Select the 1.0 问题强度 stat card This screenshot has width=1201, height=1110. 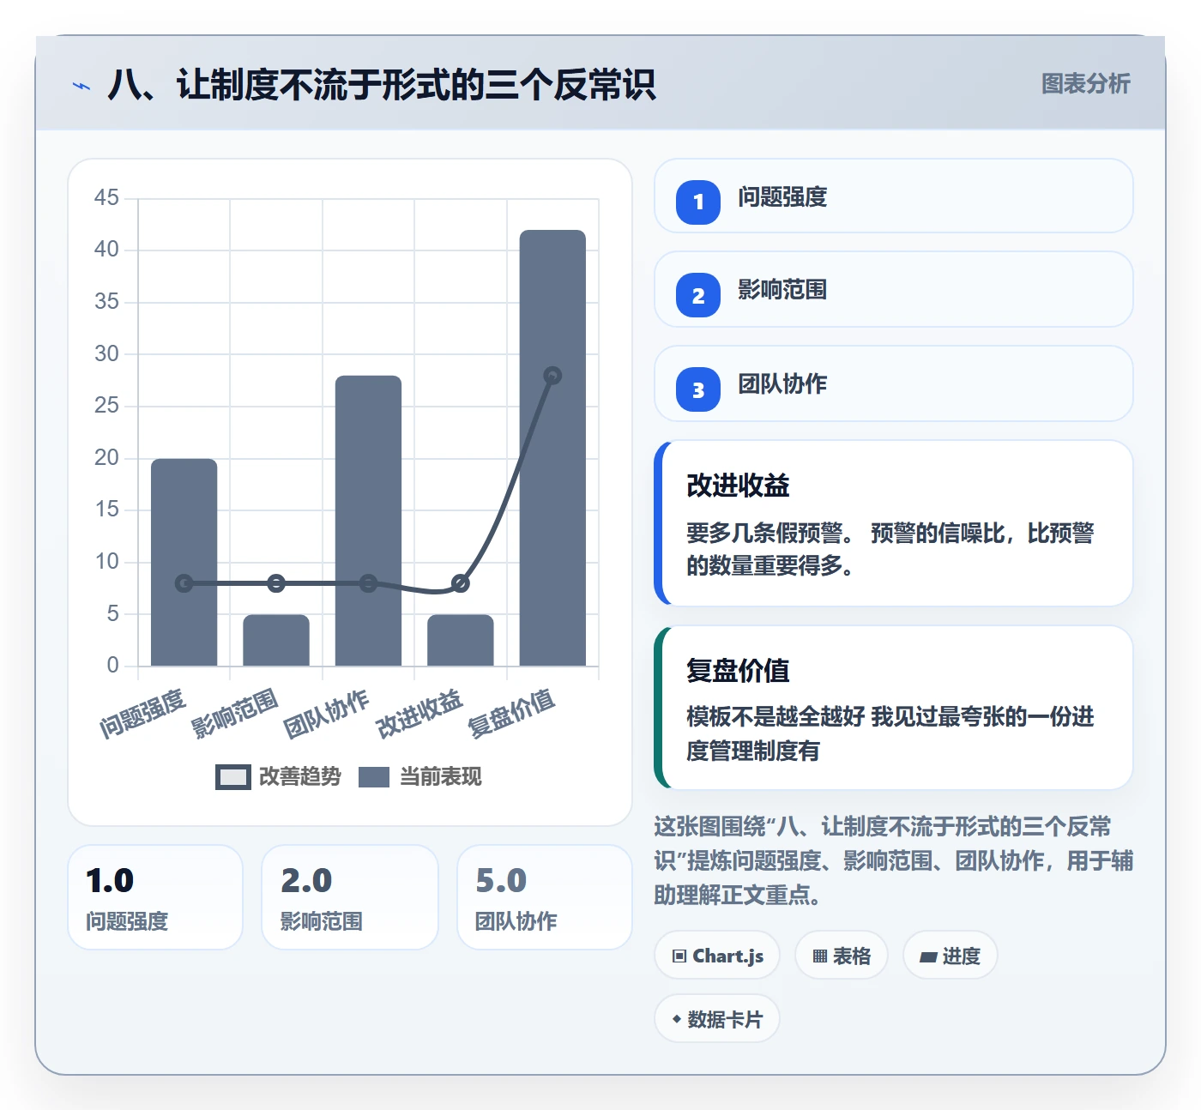155,897
